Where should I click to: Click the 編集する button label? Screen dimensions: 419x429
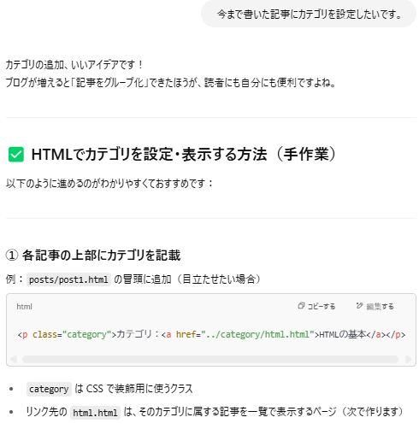click(380, 307)
